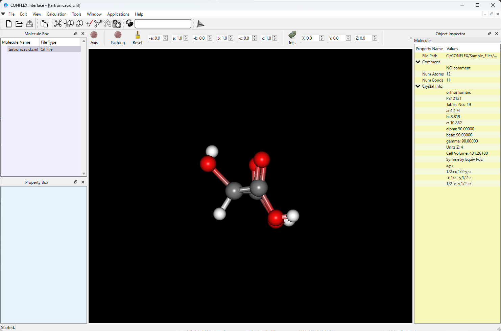Collapse the Crystal Info. section
The width and height of the screenshot is (501, 331).
point(418,86)
